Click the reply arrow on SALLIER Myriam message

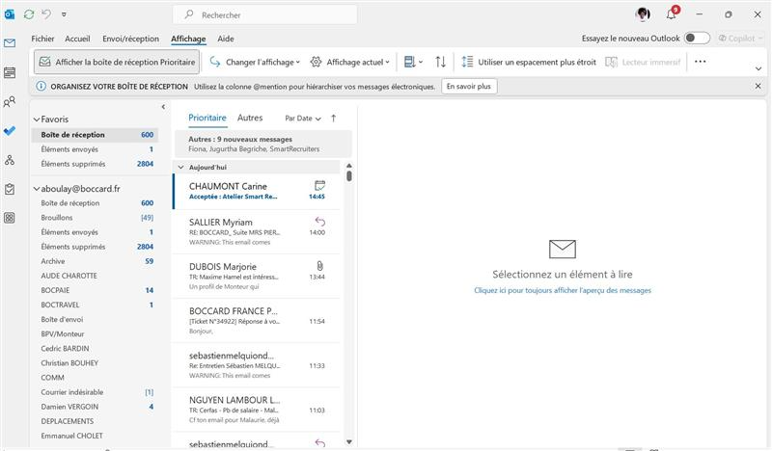point(320,222)
